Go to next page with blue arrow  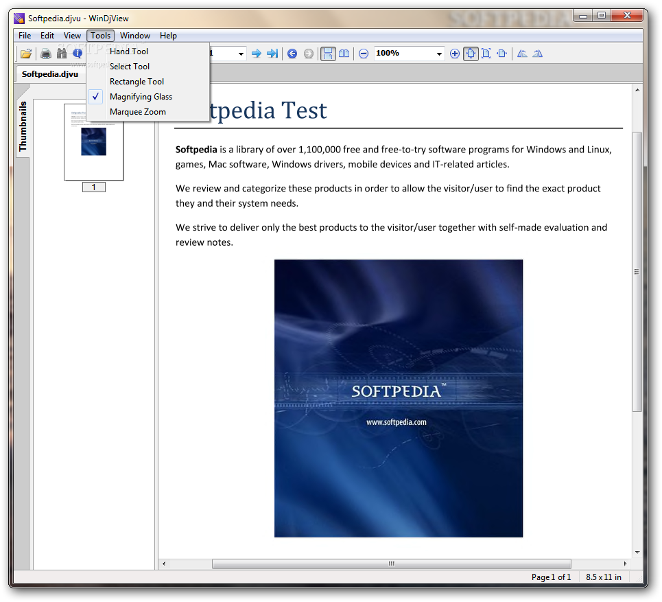pyautogui.click(x=257, y=54)
